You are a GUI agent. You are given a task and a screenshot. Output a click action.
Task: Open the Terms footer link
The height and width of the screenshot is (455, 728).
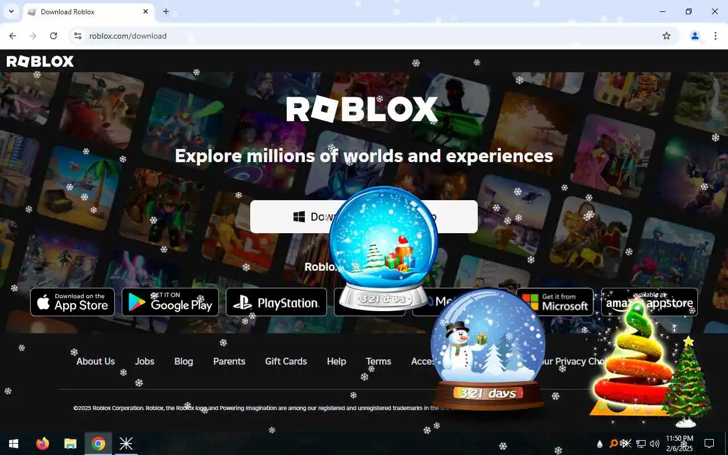pos(379,361)
